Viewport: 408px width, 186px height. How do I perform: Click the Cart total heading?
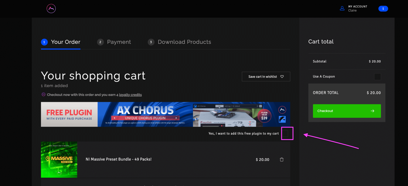321,42
